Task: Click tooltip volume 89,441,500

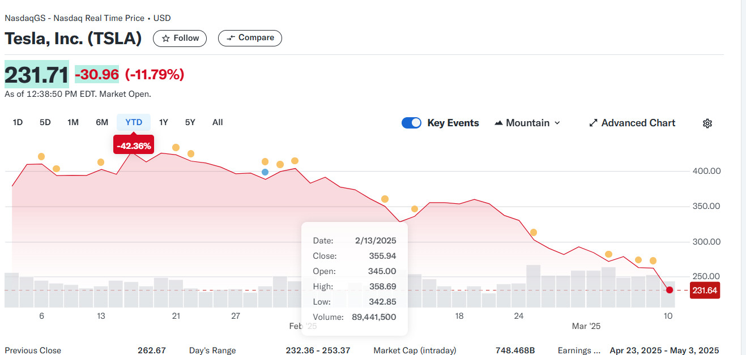Action: tap(374, 317)
